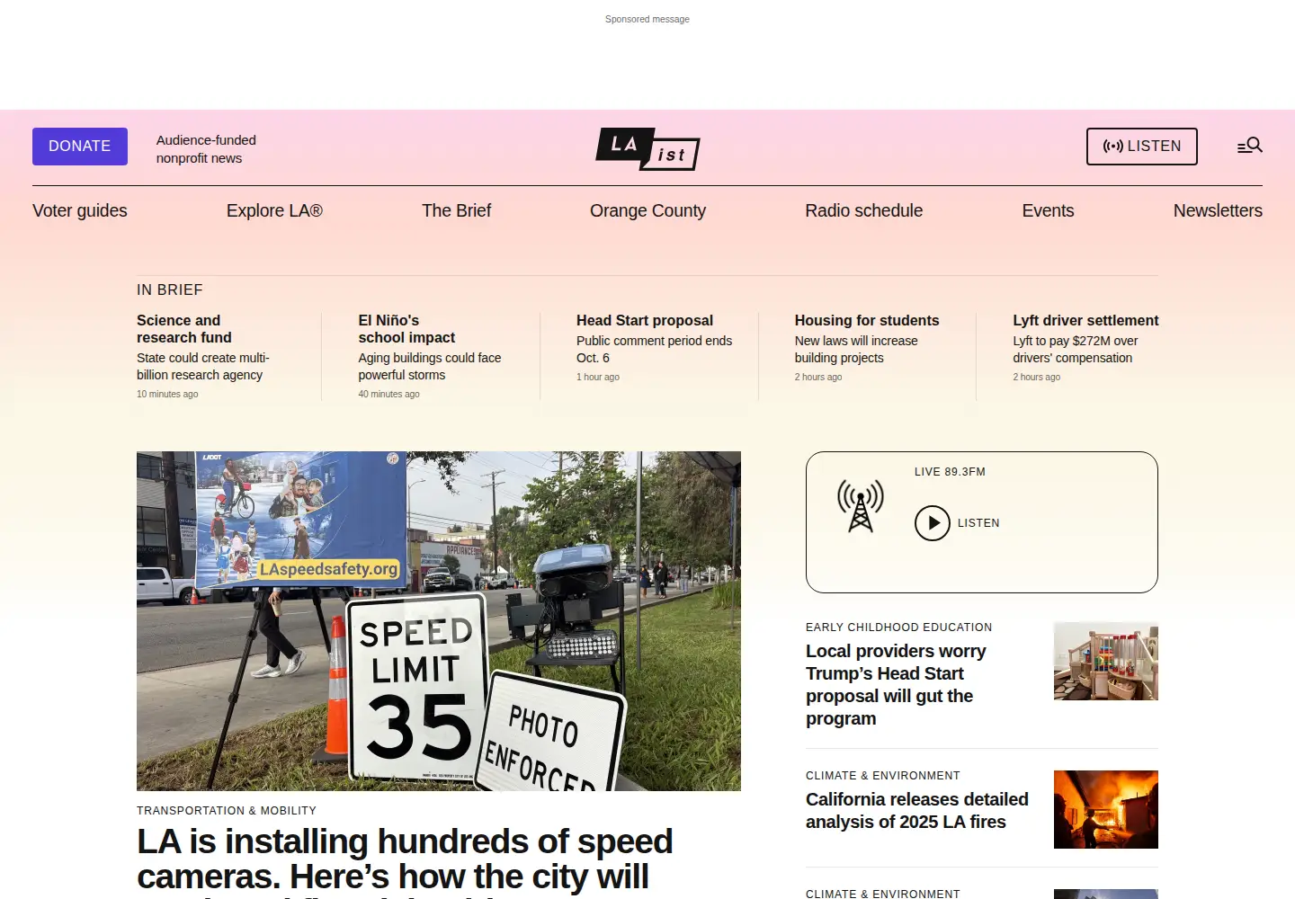
Task: Click the DONATE button
Action: tap(80, 147)
